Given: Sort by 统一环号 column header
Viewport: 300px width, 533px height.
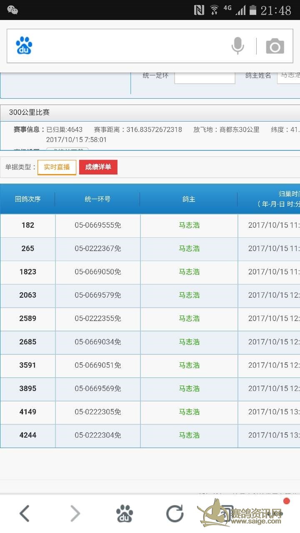Looking at the screenshot, I should 97,199.
